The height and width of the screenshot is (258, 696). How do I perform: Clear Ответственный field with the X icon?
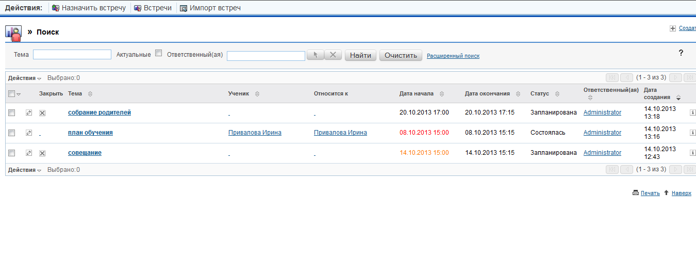point(333,55)
